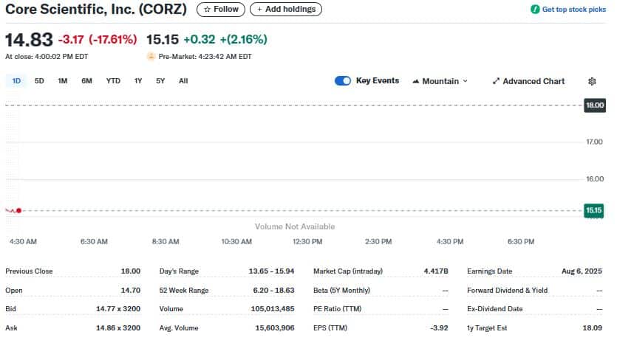
Task: Choose the All time chart range
Action: 183,81
